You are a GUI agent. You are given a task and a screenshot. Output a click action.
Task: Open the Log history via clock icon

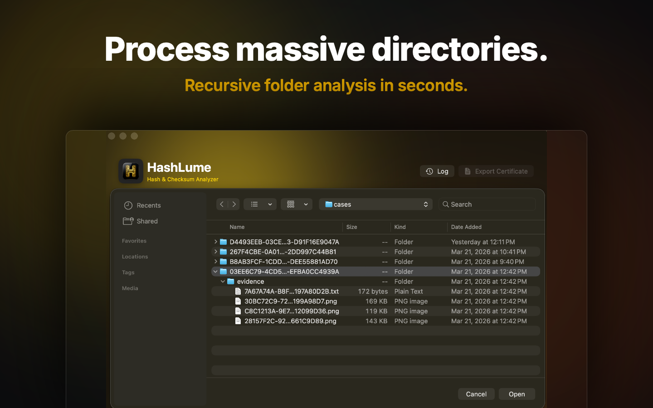[429, 171]
